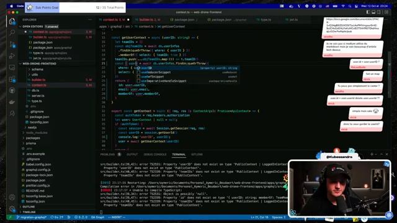Open the customize layout icon in title bar

point(386,12)
